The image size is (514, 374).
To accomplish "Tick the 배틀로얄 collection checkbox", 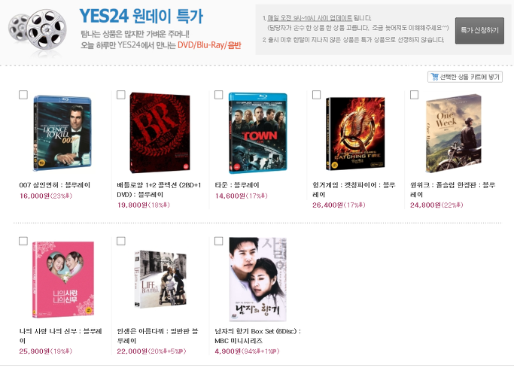I will [x=121, y=95].
